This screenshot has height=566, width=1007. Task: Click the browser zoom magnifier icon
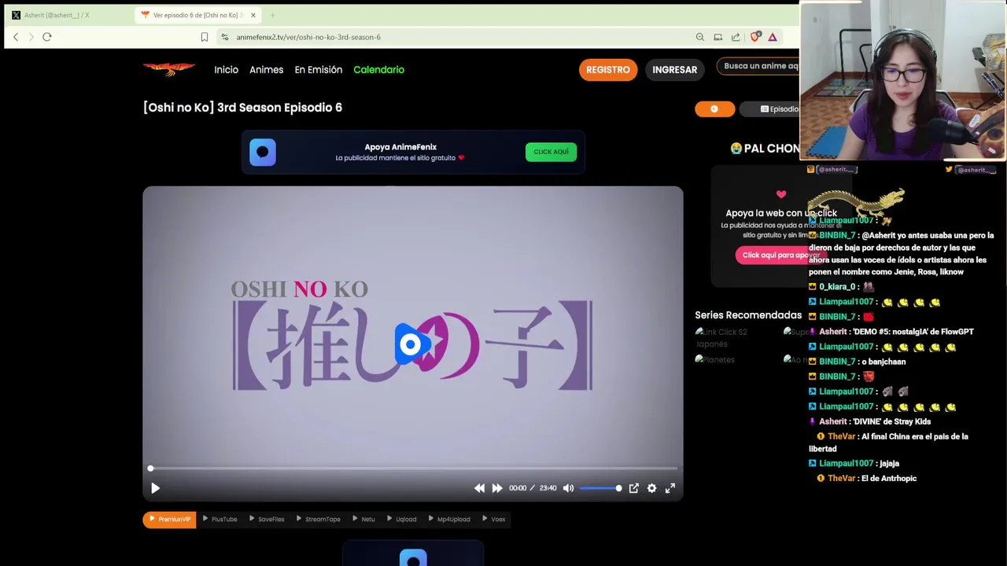click(700, 37)
